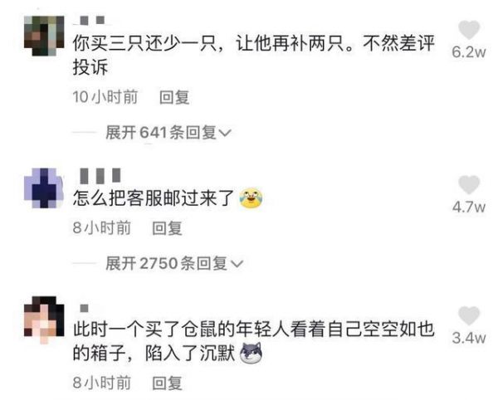498x400 pixels.
Task: Reply to the 10小时前 comment
Action: point(174,97)
